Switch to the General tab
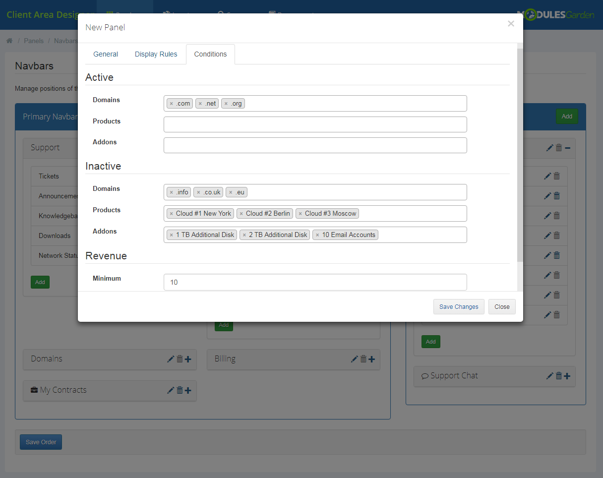 (106, 54)
